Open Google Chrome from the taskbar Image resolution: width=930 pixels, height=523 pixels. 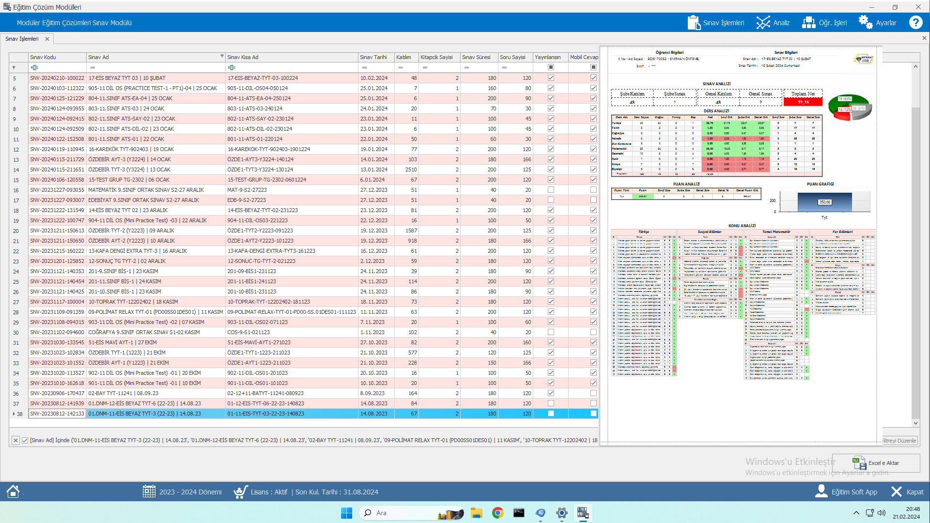coord(498,513)
